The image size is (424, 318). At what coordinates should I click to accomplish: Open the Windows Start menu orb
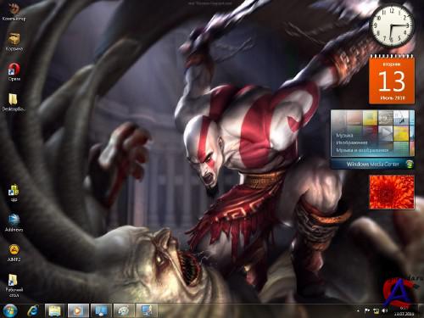(x=10, y=310)
